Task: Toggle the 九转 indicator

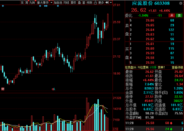Action: (32, 3)
